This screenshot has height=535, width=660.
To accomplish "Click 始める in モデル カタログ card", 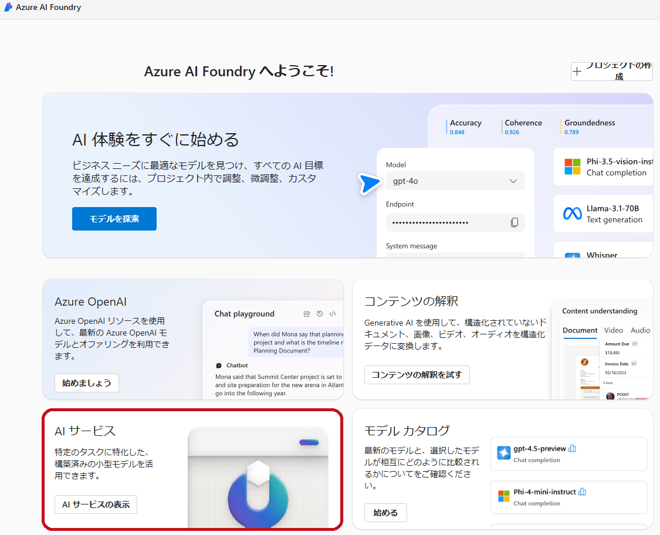I will pos(385,513).
